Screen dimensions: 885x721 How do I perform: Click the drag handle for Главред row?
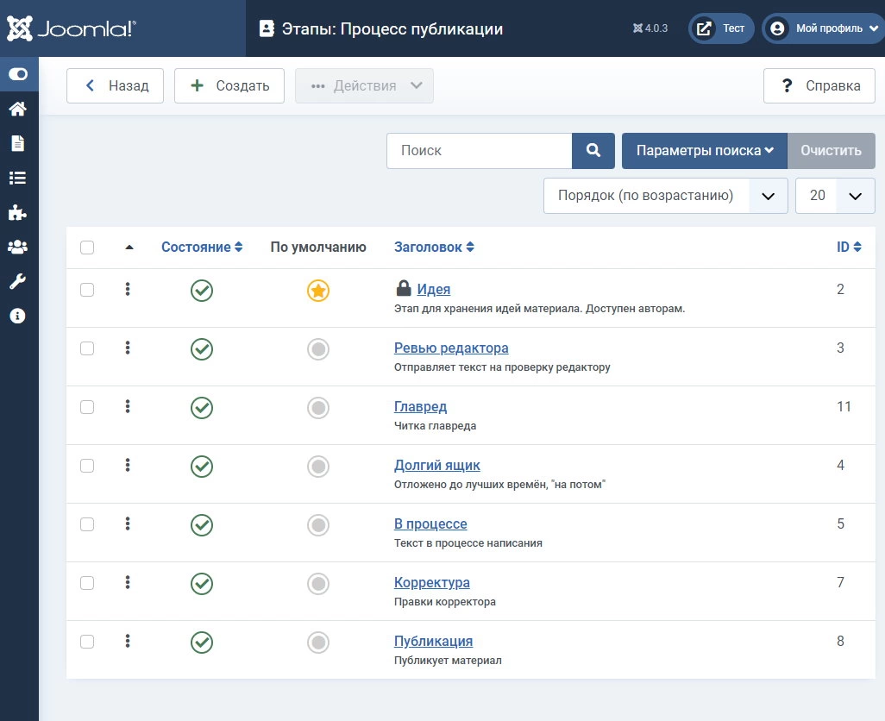128,407
